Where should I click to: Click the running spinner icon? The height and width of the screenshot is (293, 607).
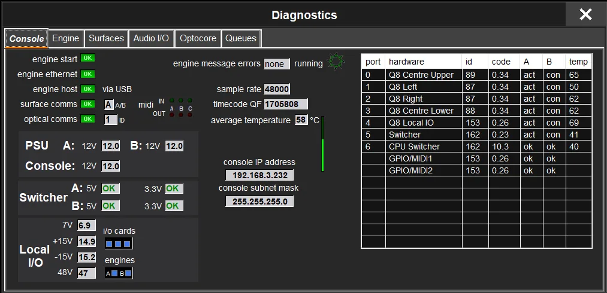pyautogui.click(x=335, y=62)
